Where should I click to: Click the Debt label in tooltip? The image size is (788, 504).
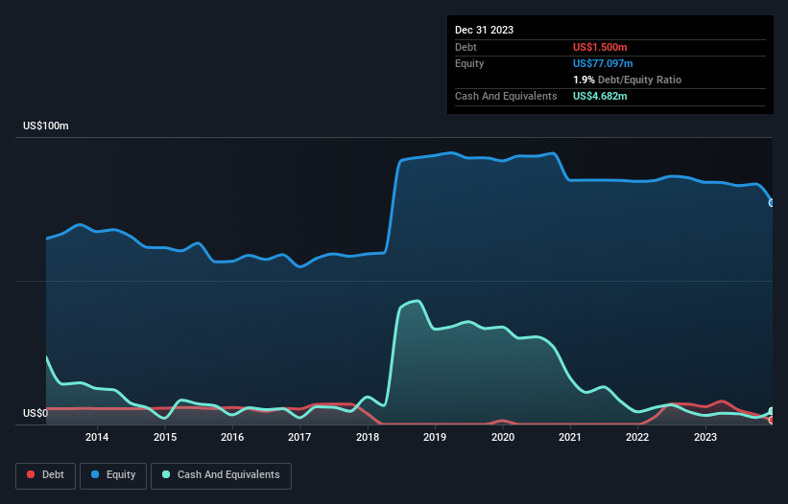(x=466, y=47)
